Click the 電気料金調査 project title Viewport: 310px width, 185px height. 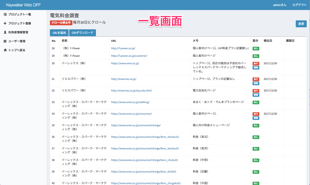[x=65, y=16]
